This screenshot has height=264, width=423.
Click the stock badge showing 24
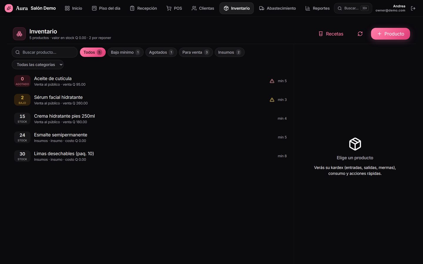click(22, 137)
